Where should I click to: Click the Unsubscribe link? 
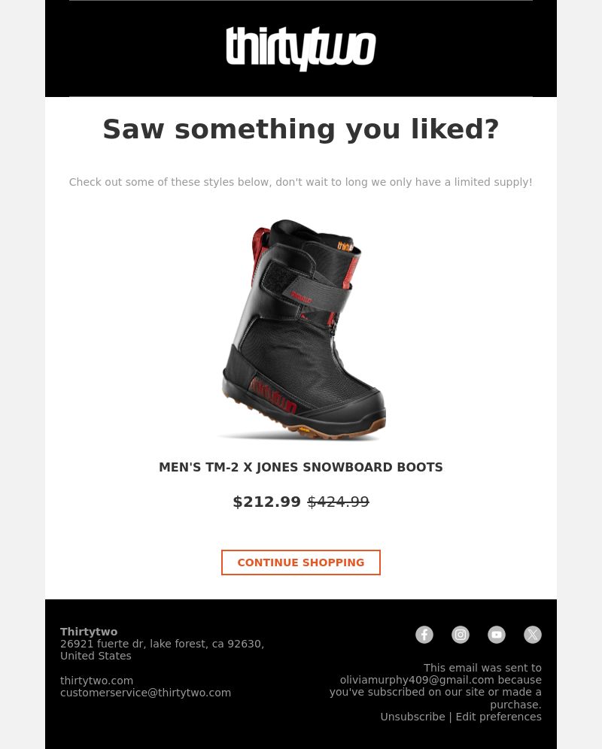point(412,717)
